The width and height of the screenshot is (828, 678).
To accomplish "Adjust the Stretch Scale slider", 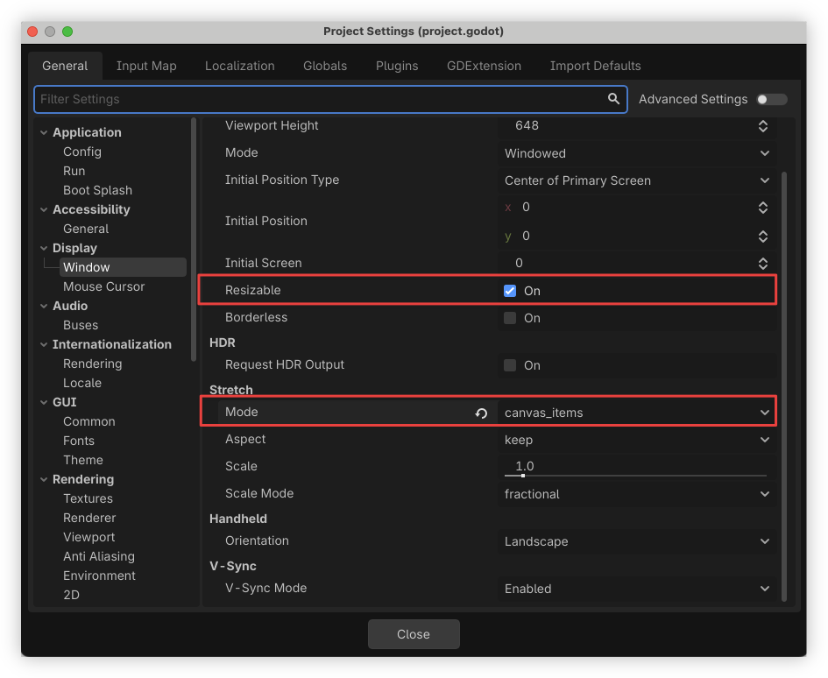I will [635, 476].
